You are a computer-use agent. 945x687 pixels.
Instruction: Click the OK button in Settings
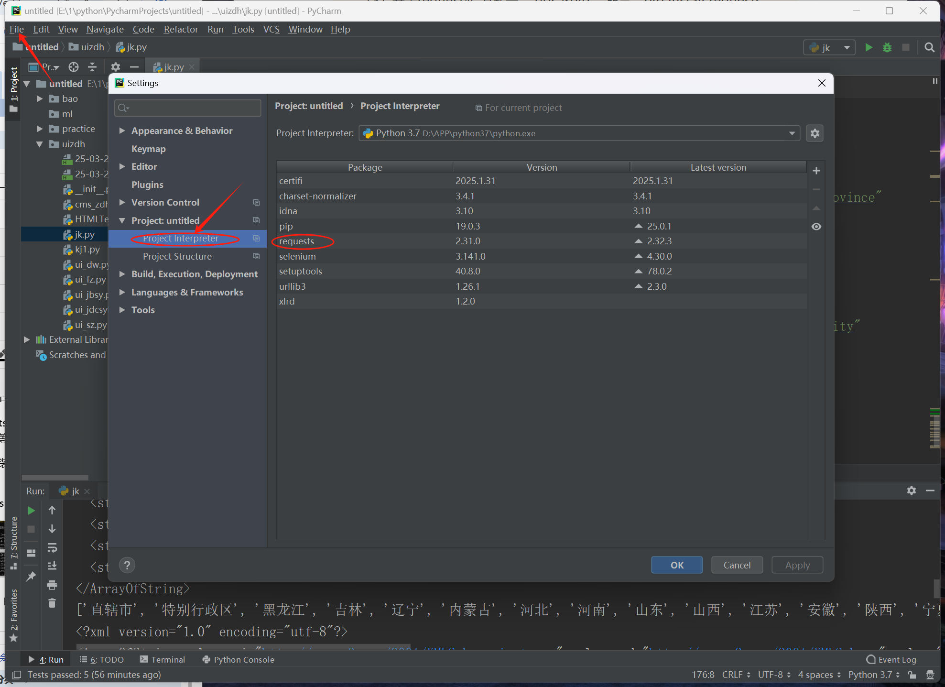click(x=676, y=565)
